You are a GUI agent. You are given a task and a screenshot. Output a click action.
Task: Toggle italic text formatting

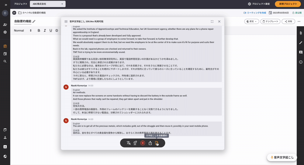pos(45,31)
